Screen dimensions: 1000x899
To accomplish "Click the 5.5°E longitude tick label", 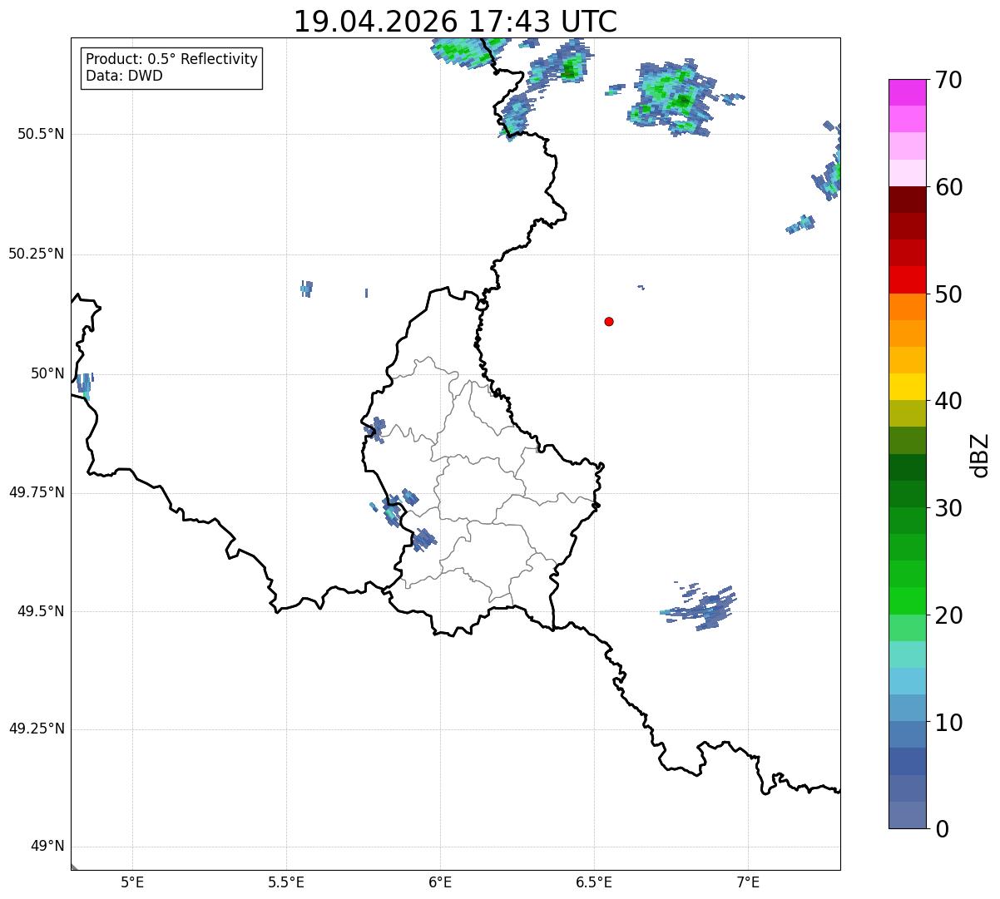I will pos(286,882).
